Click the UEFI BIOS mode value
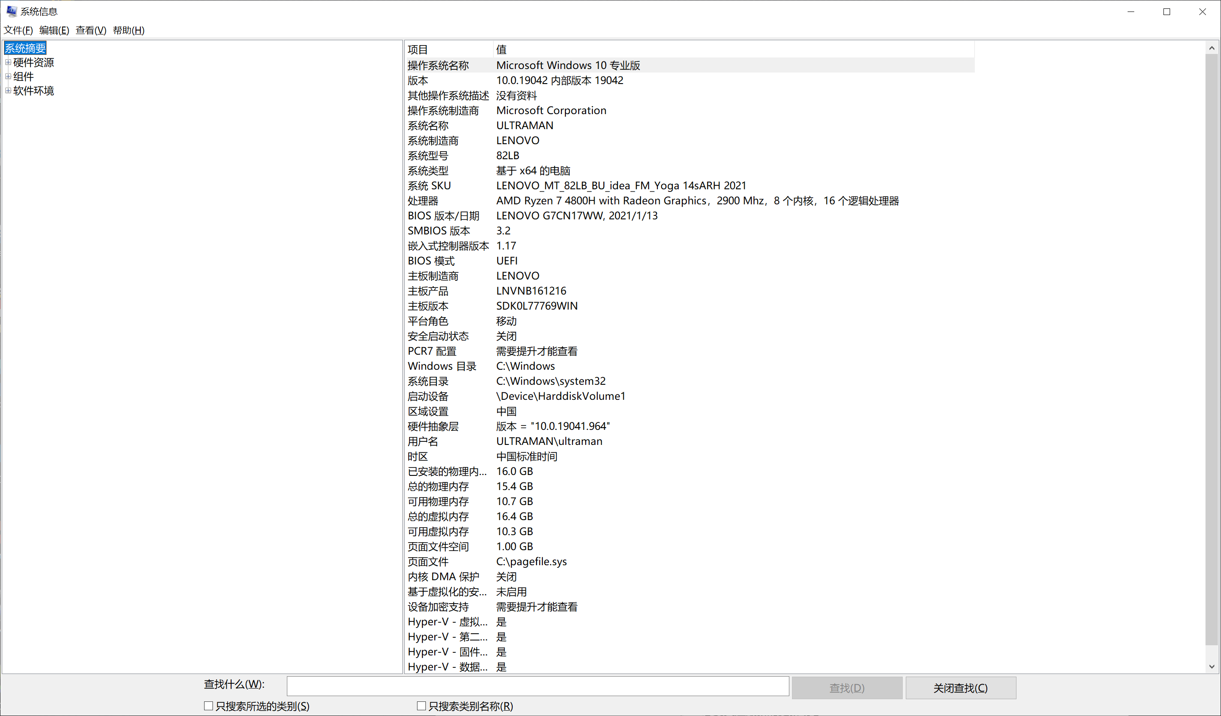Image resolution: width=1221 pixels, height=716 pixels. click(x=507, y=260)
